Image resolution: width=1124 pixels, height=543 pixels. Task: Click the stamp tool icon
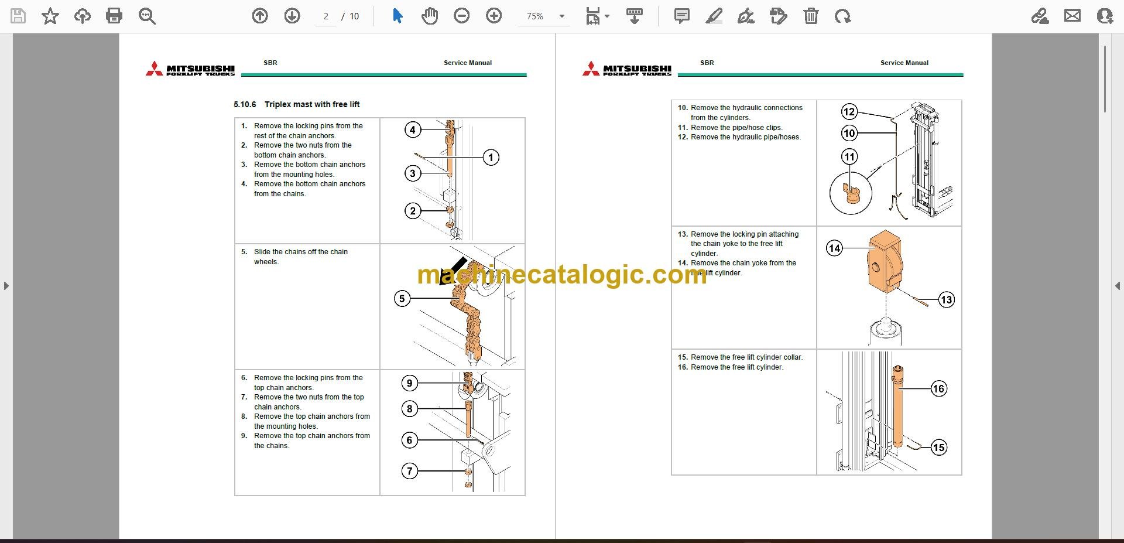click(779, 16)
